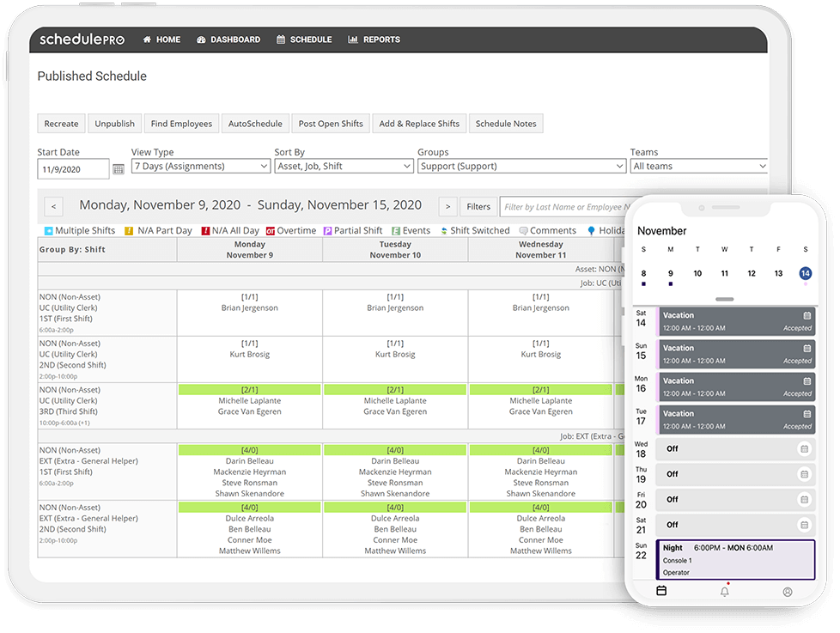Image resolution: width=840 pixels, height=633 pixels.
Task: Go to previous week with left arrow
Action: click(x=52, y=206)
